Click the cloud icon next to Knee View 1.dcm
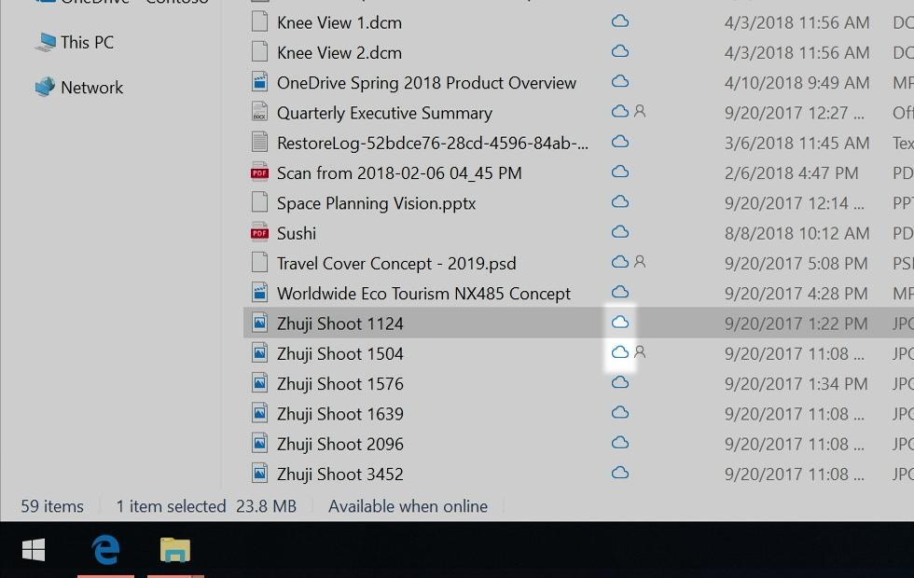This screenshot has height=578, width=914. (x=619, y=21)
